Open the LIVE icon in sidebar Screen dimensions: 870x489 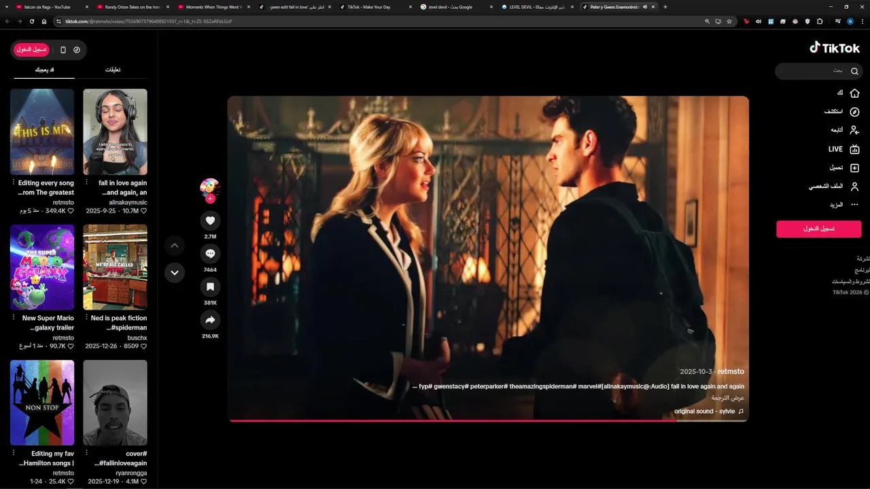[854, 149]
